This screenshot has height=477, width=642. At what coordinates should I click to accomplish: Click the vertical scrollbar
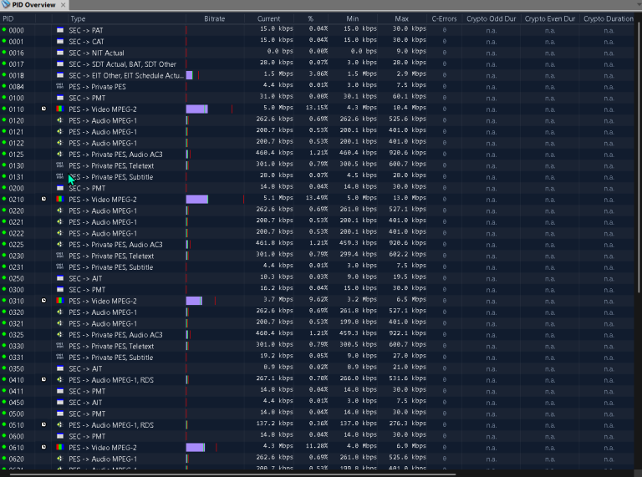pyautogui.click(x=639, y=158)
